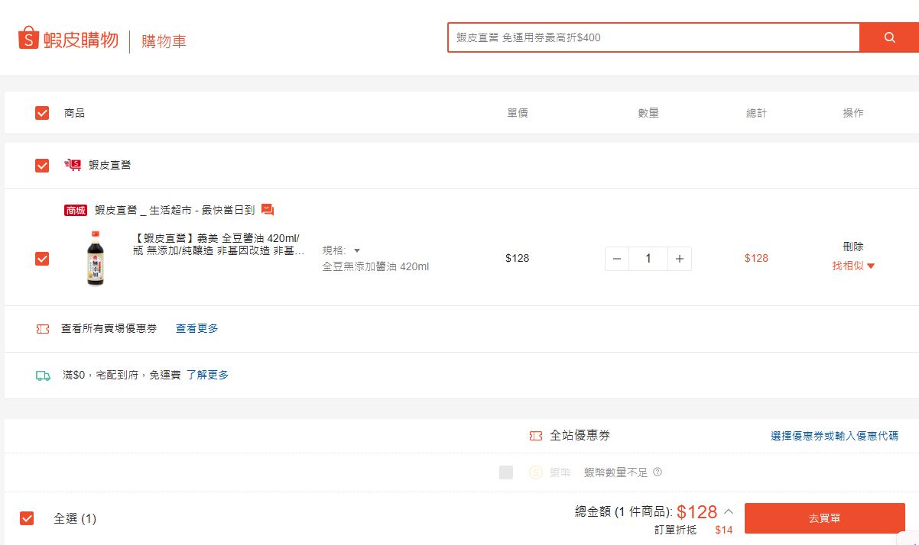Click the help icon next to 蝦幣數量不足
This screenshot has height=545, width=919.
point(658,472)
